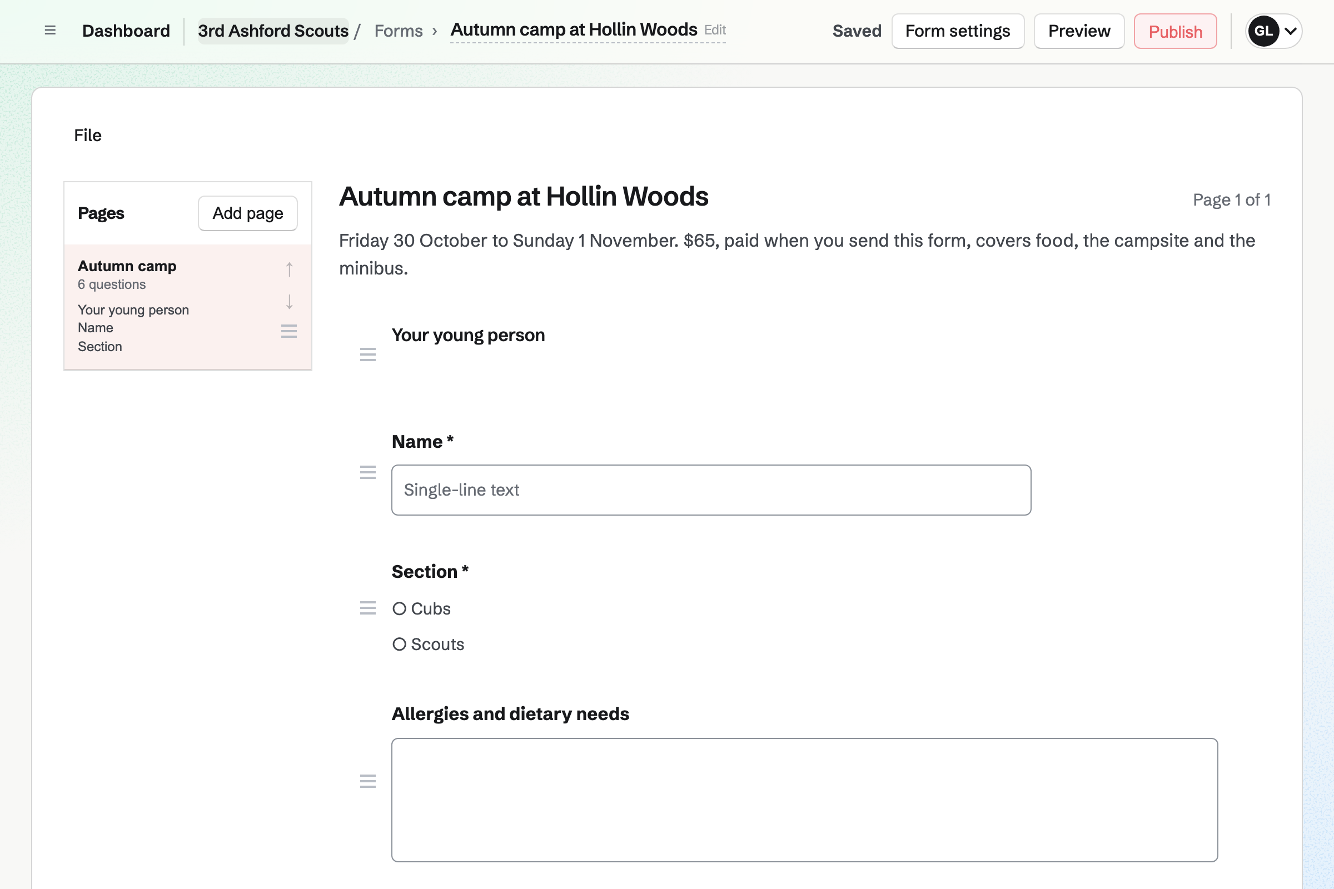Open the GL account dropdown
Screen dimensions: 1334x889
click(1273, 31)
